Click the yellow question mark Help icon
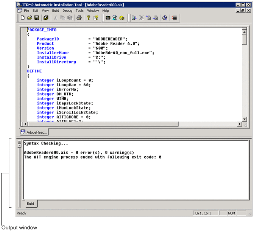The width and height of the screenshot is (254, 232). point(89,18)
